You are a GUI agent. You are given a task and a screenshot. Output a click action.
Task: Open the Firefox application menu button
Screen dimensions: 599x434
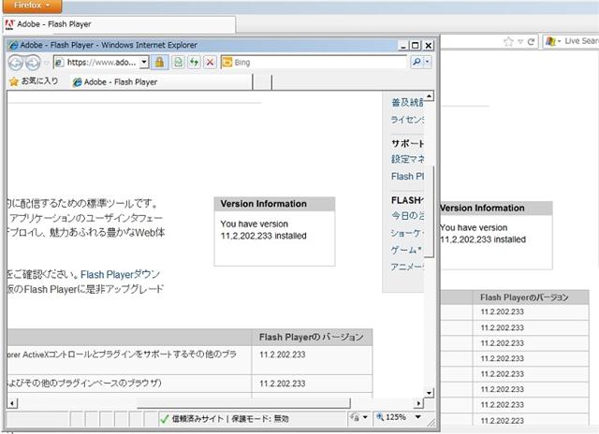point(31,6)
